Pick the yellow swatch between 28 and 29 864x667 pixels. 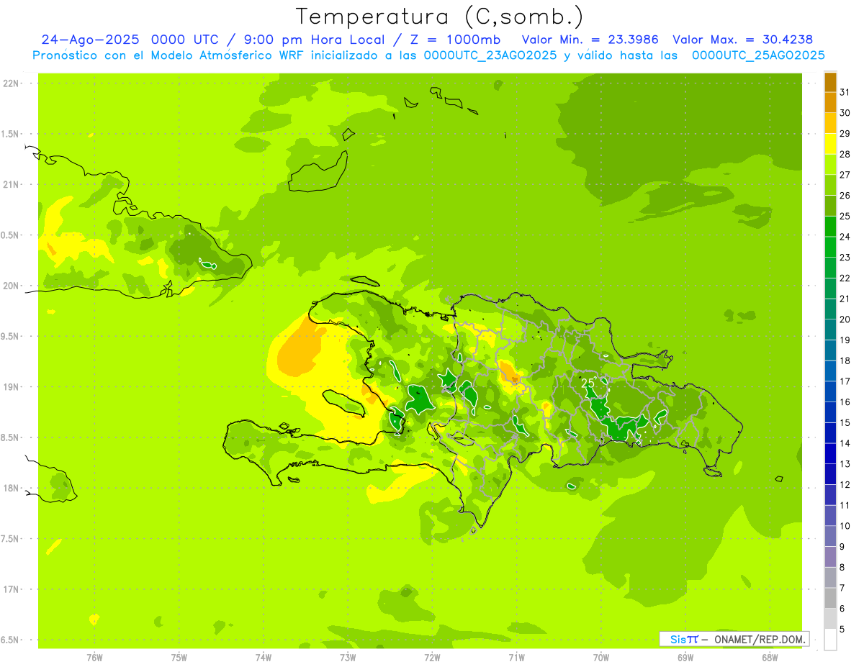point(830,143)
